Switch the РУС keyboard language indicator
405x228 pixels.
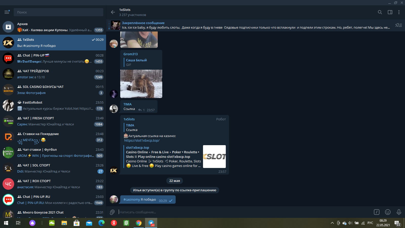coord(370,223)
